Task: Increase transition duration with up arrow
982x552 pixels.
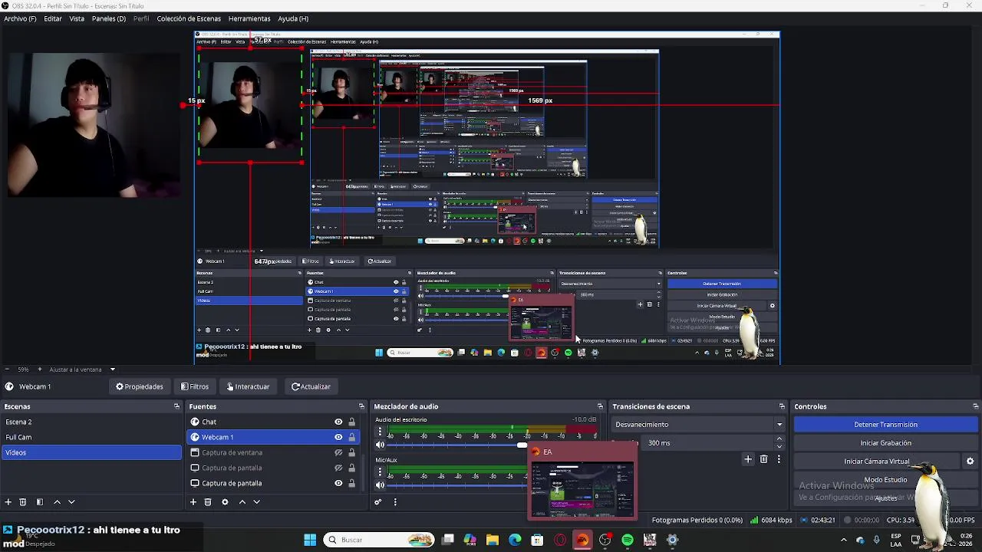Action: 779,439
